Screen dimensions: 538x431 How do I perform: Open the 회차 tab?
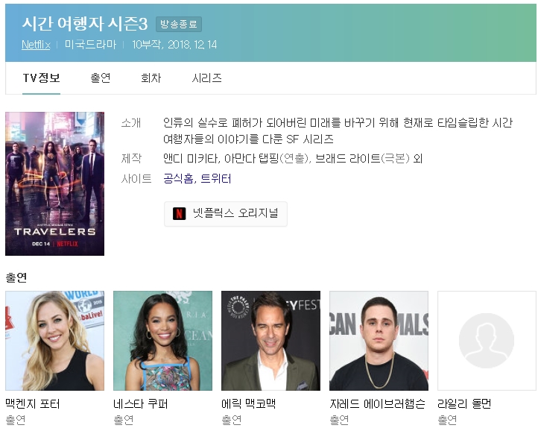click(x=151, y=78)
